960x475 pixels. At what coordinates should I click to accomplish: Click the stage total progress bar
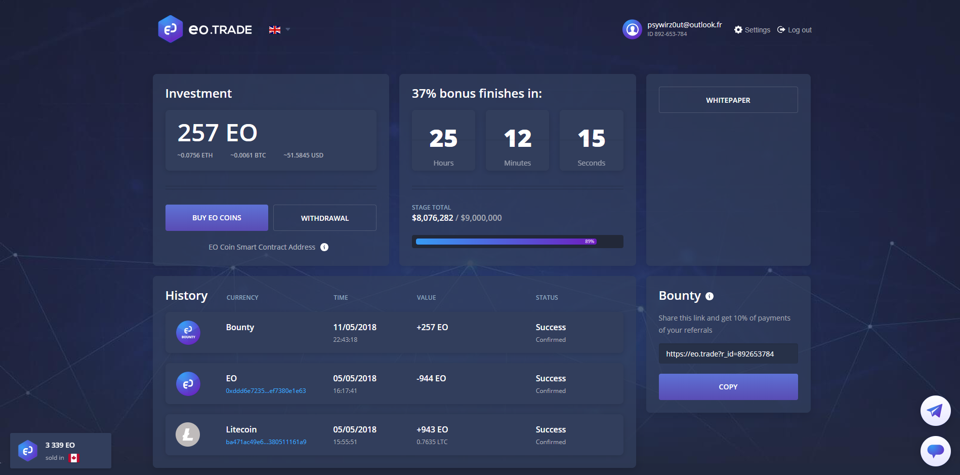(x=517, y=242)
